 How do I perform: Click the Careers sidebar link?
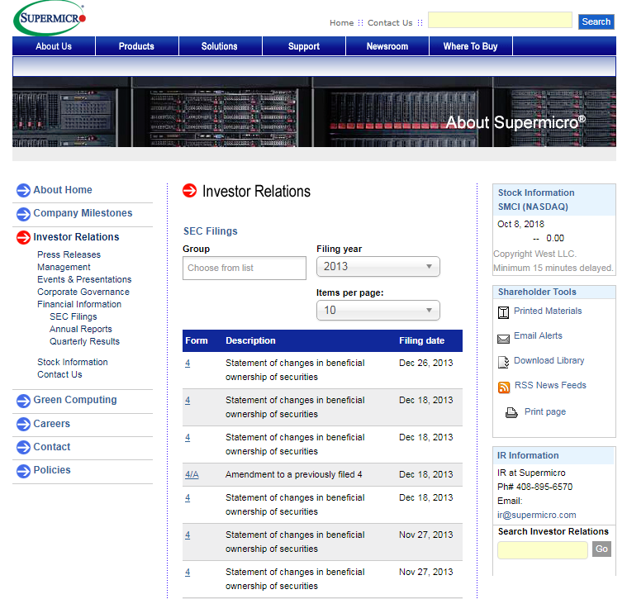[51, 424]
